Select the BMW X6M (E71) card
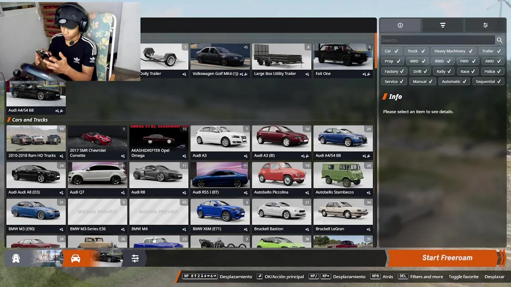The image size is (511, 287). 220,216
